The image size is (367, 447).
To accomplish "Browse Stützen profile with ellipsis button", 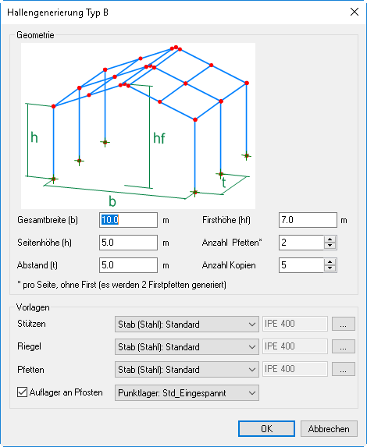I will pos(344,324).
